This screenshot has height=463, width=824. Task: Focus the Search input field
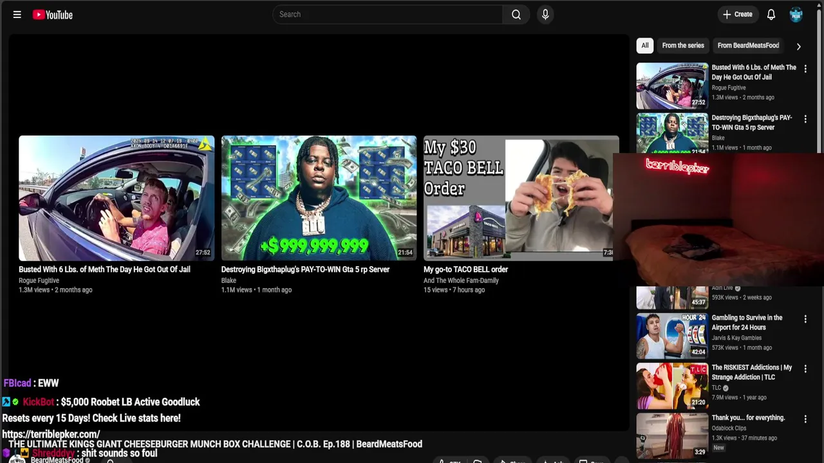pyautogui.click(x=388, y=14)
